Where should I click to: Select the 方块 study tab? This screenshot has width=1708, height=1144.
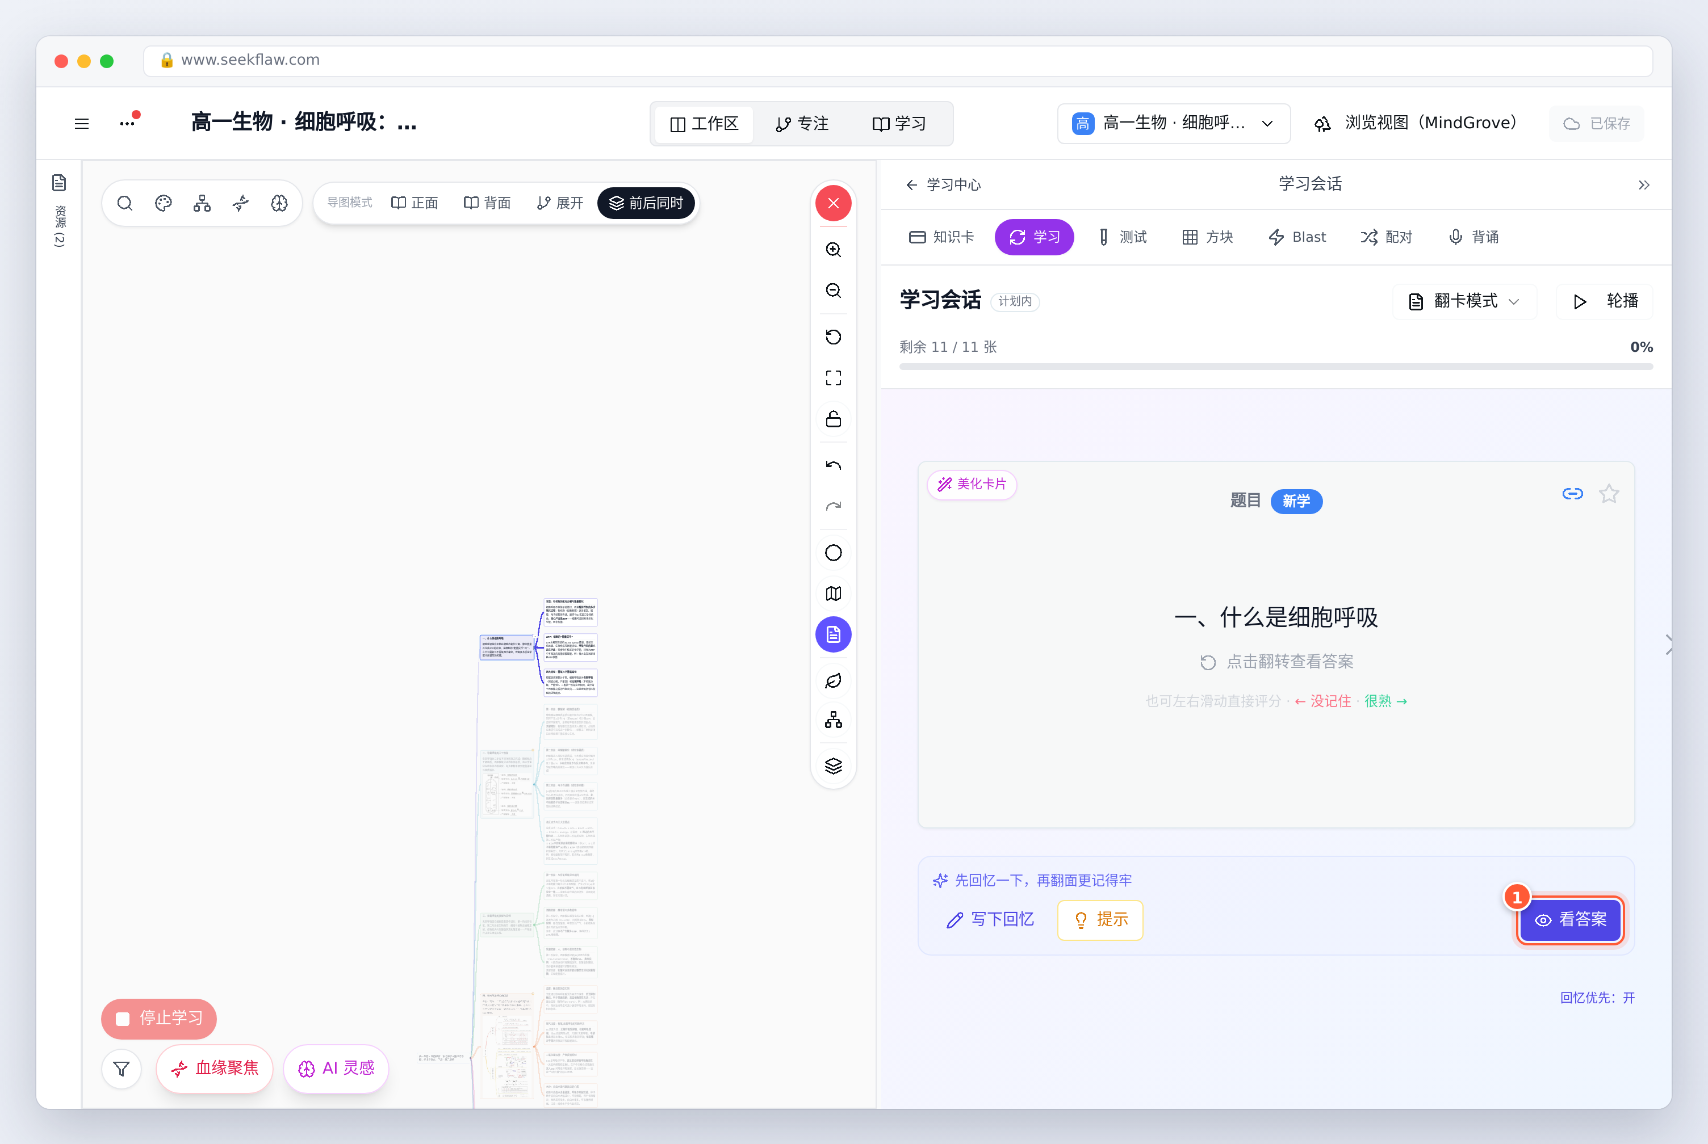click(1207, 237)
